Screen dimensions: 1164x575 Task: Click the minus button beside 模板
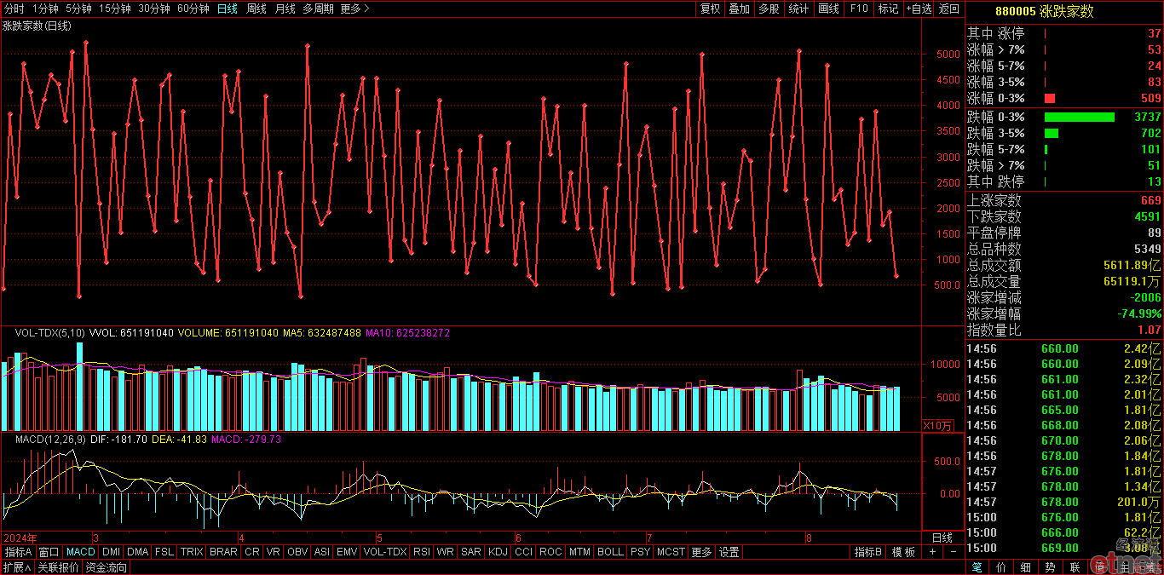[x=953, y=552]
